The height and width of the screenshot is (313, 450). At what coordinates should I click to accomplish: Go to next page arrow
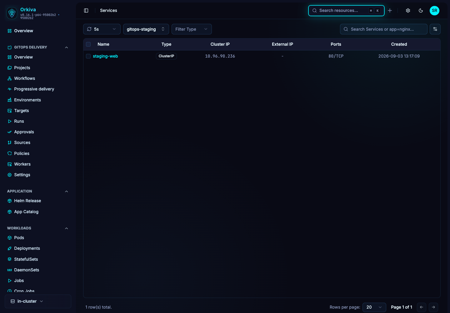(433, 307)
